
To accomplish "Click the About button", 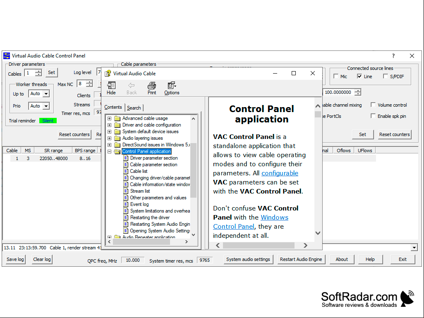I will pyautogui.click(x=342, y=259).
